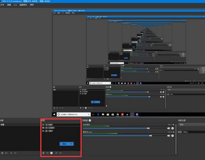Toggle visibility of 游戏捕获 source
The width and height of the screenshot is (205, 160).
click(x=43, y=125)
